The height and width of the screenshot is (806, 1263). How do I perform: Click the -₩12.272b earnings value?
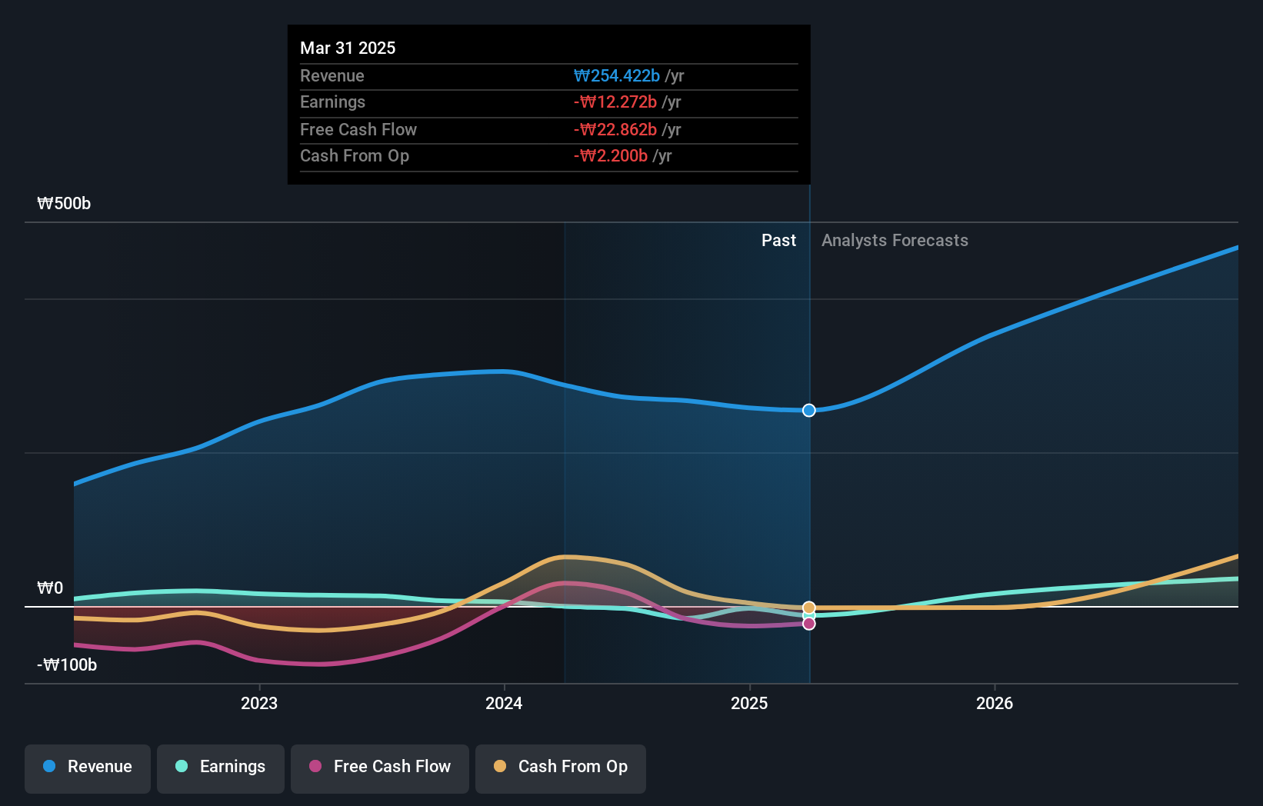coord(615,102)
